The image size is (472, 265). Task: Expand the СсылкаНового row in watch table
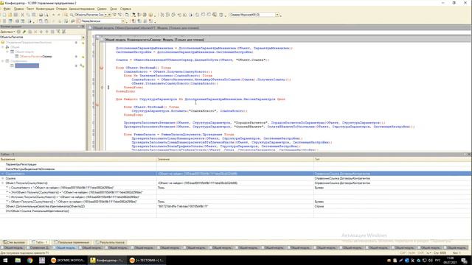pyautogui.click(x=3, y=174)
